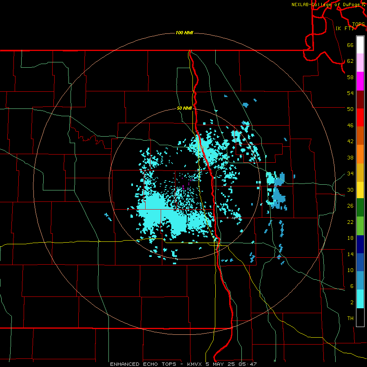The width and height of the screenshot is (367, 367).
Task: Click the magenta legend swatch
Action: click(x=360, y=81)
